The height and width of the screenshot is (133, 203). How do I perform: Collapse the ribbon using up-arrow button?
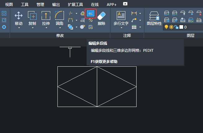(125, 4)
